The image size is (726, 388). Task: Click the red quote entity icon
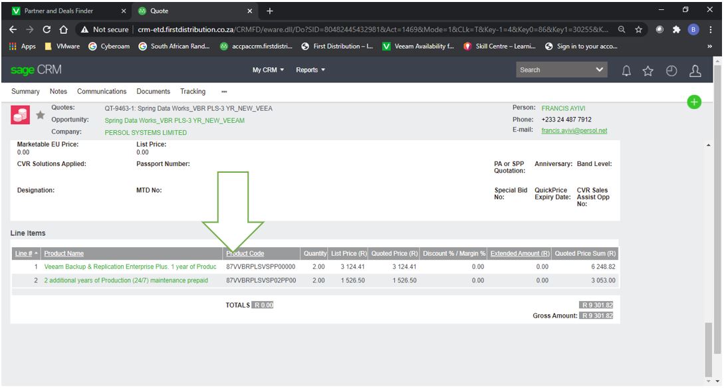point(20,114)
